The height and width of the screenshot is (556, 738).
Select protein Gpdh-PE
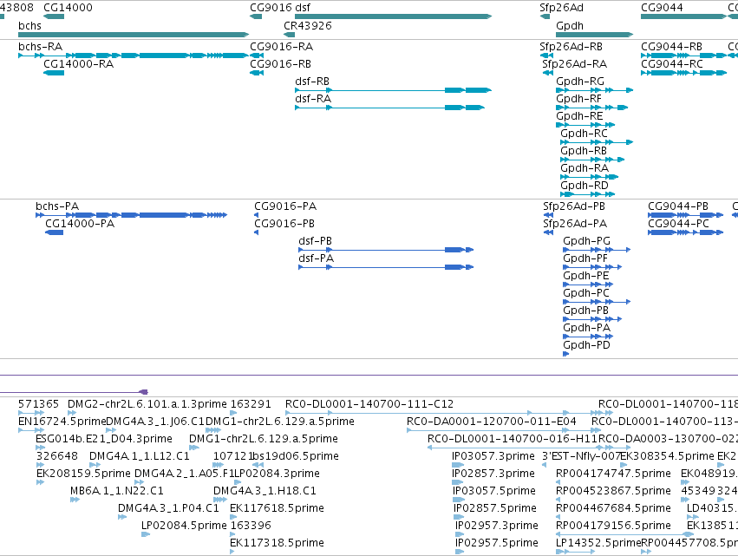588,285
